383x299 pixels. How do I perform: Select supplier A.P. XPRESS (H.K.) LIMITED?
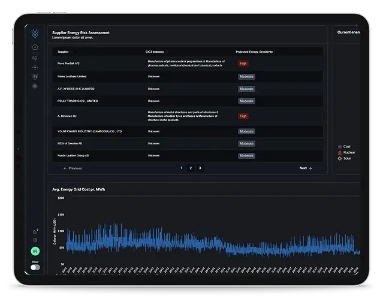coord(76,89)
